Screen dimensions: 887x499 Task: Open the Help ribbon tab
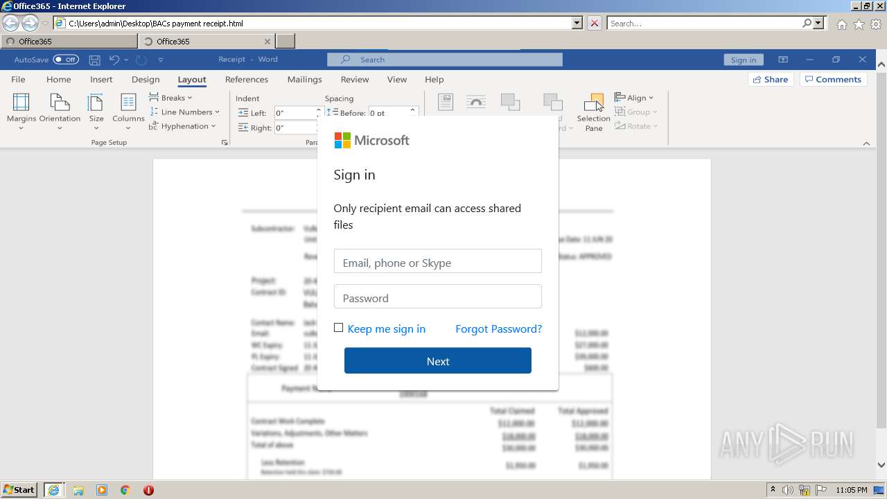[434, 79]
